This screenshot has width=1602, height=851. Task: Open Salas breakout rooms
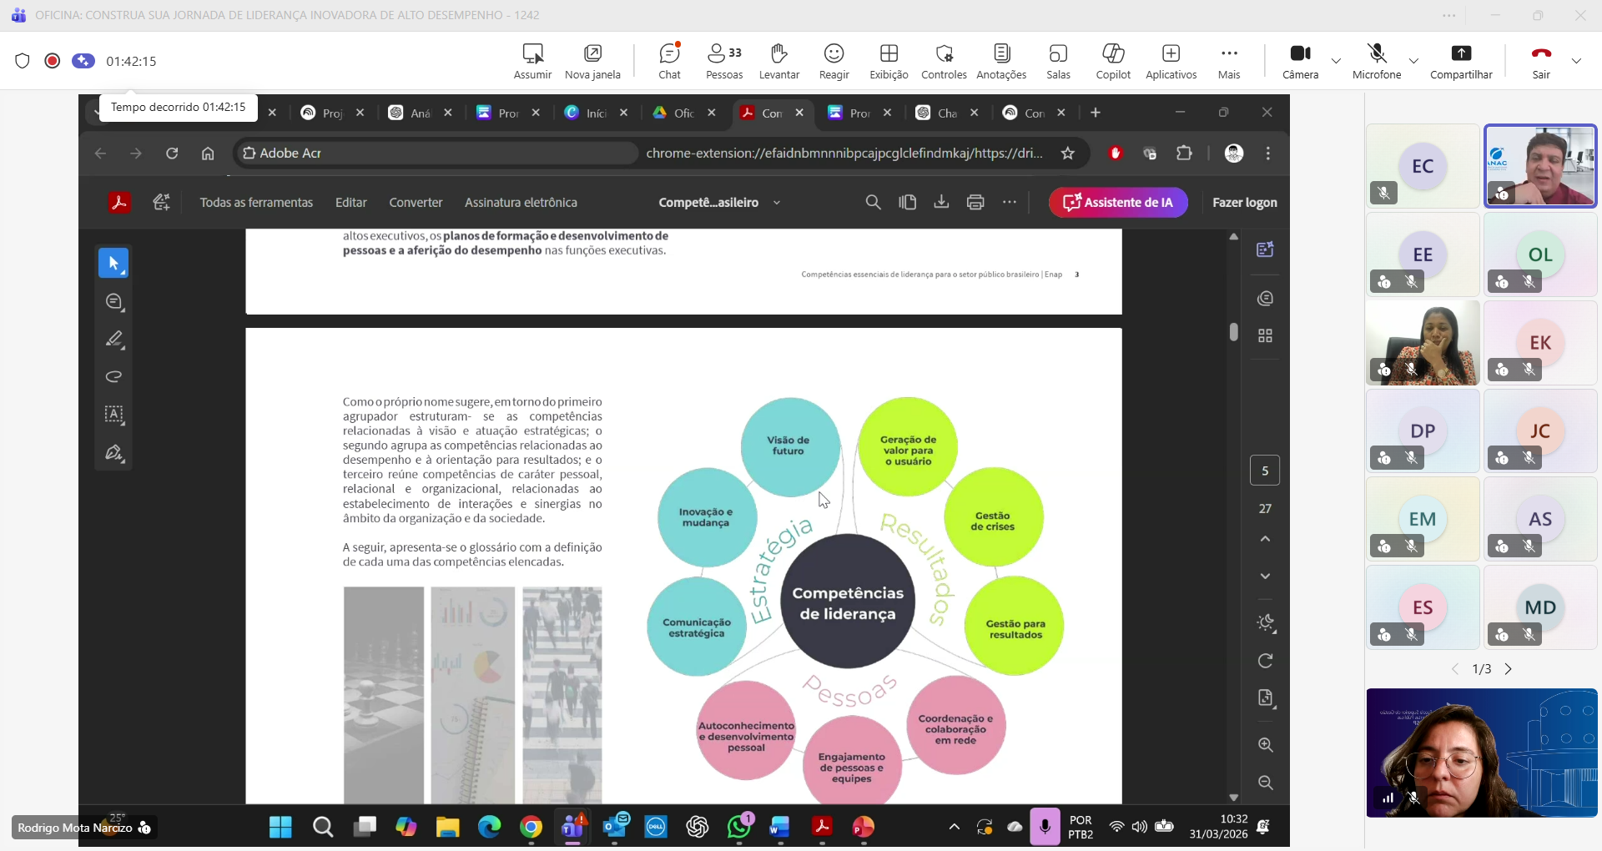[1058, 61]
